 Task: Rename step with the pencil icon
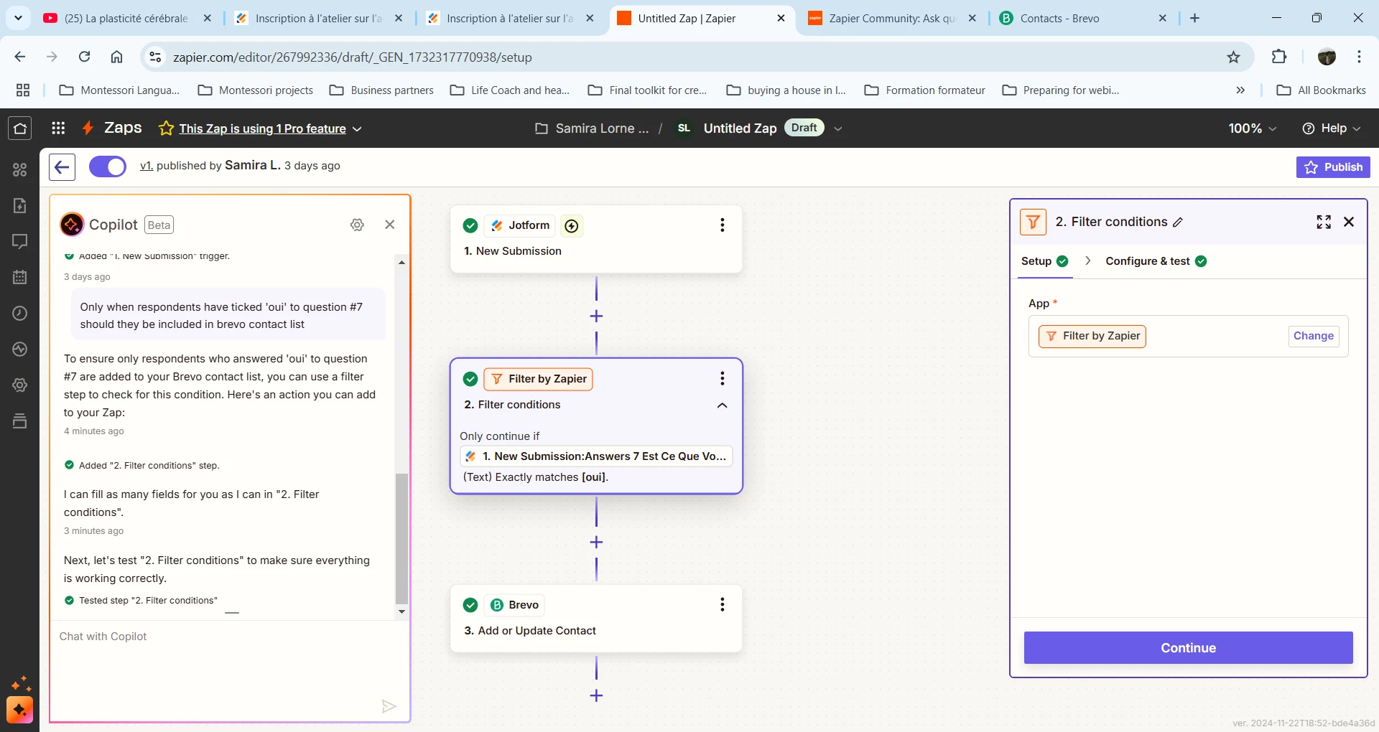point(1178,222)
